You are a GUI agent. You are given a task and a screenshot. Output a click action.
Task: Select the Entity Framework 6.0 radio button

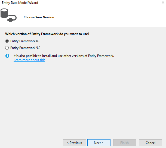[7, 41]
